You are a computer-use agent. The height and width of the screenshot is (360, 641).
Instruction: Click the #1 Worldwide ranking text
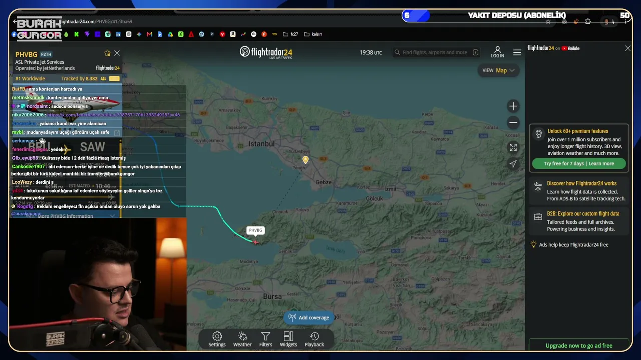(30, 79)
